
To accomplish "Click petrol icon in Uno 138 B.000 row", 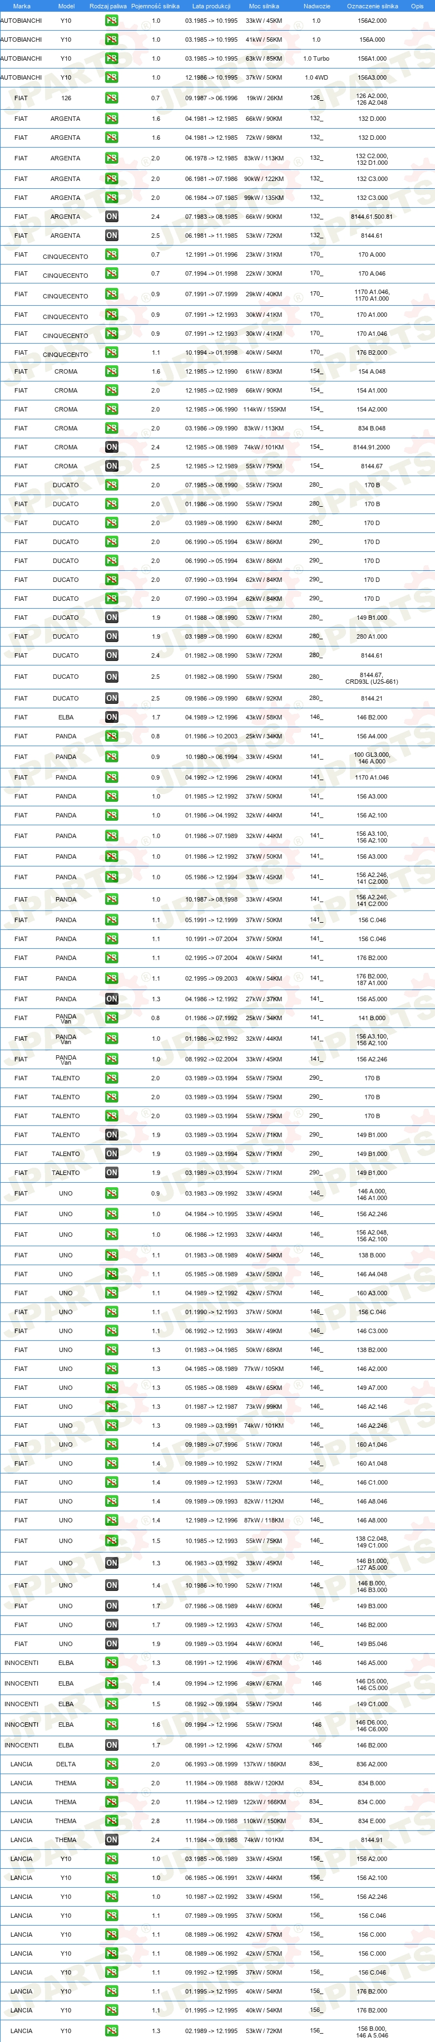I will click(112, 1255).
